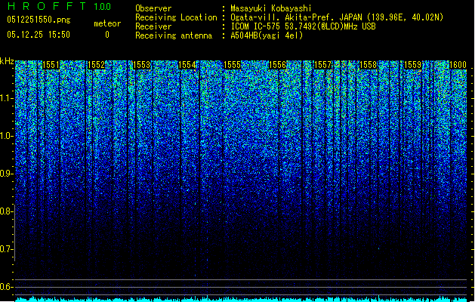
Task: Click the 1557 time marker
Action: pos(323,65)
